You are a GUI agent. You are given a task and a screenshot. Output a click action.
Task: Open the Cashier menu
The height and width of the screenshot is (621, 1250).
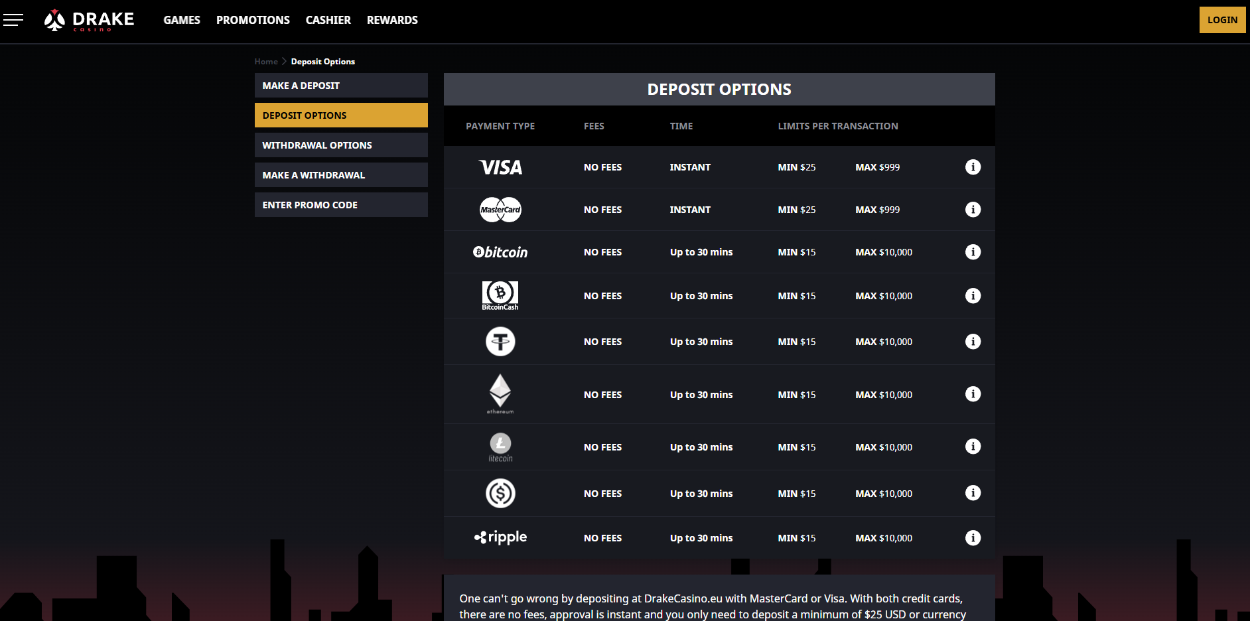click(328, 20)
